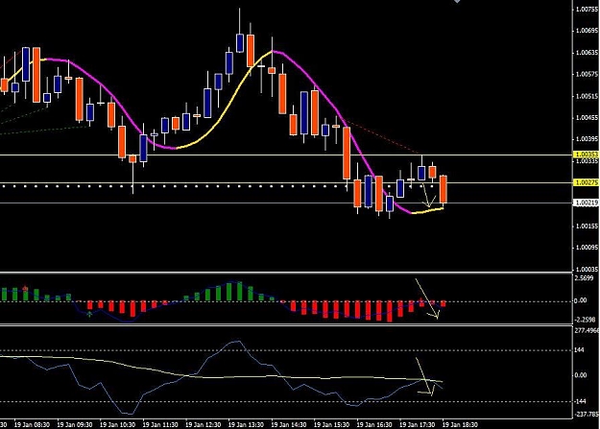The image size is (600, 429).
Task: Click the histogram indicator's 0.00 level label
Action: pos(581,300)
